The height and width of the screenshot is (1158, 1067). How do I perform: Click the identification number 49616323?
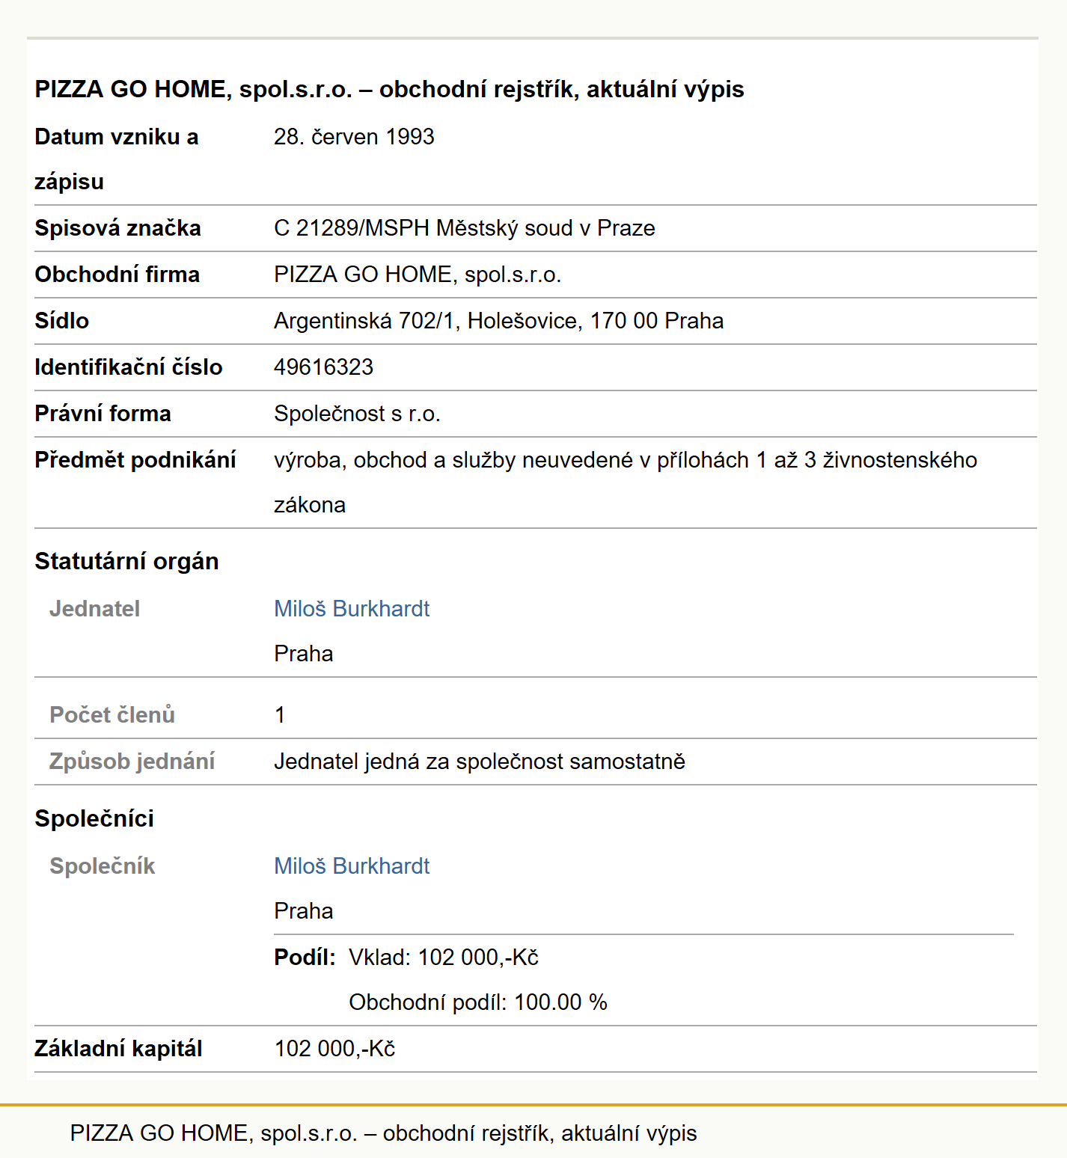click(323, 367)
